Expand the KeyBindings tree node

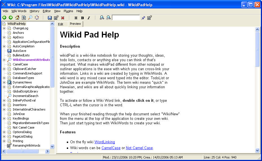coord(4,118)
